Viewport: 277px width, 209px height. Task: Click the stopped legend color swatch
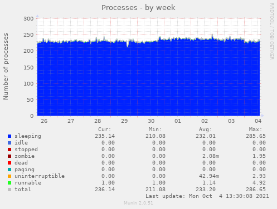click(x=9, y=150)
